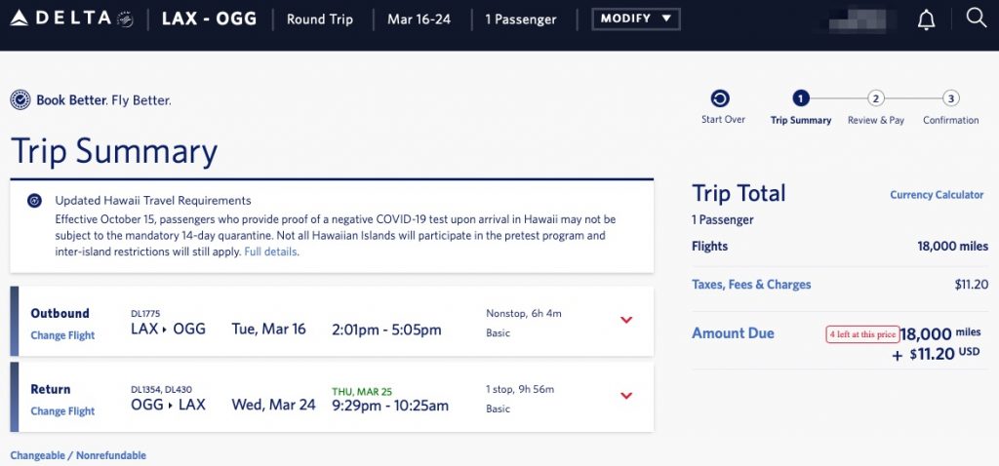Change the Return flight
The height and width of the screenshot is (466, 999).
62,411
